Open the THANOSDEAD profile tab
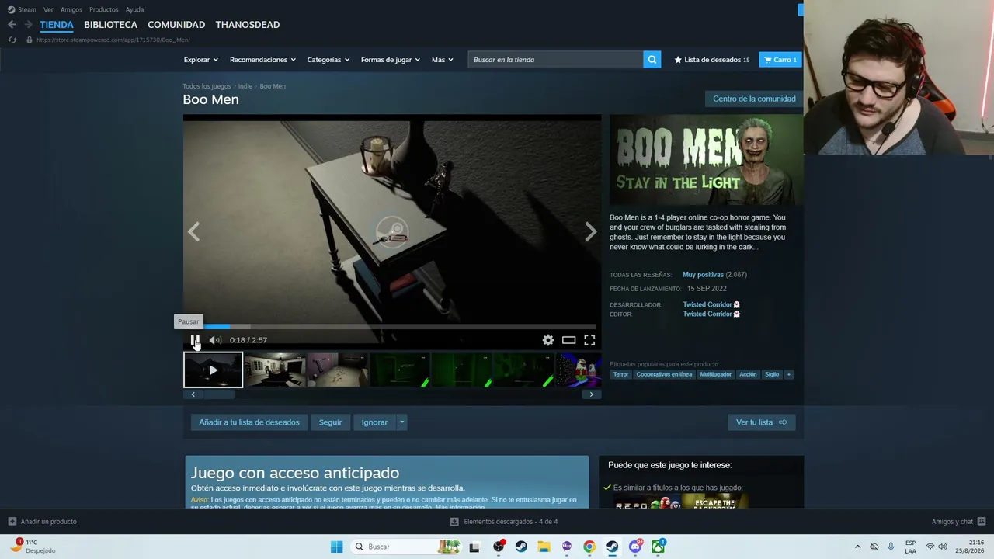This screenshot has width=994, height=559. tap(248, 25)
